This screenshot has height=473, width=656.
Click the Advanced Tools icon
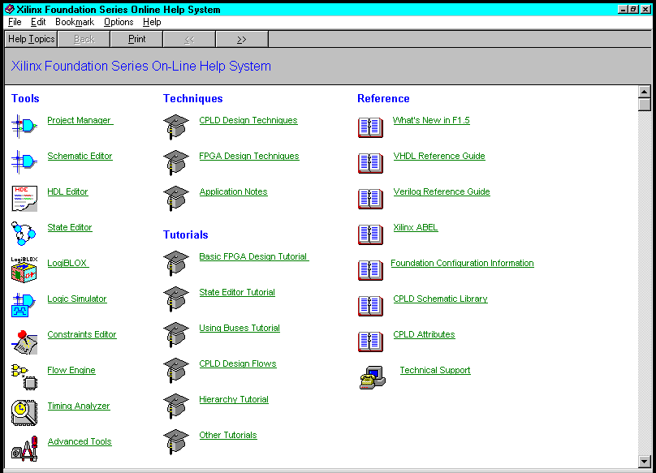click(x=24, y=449)
